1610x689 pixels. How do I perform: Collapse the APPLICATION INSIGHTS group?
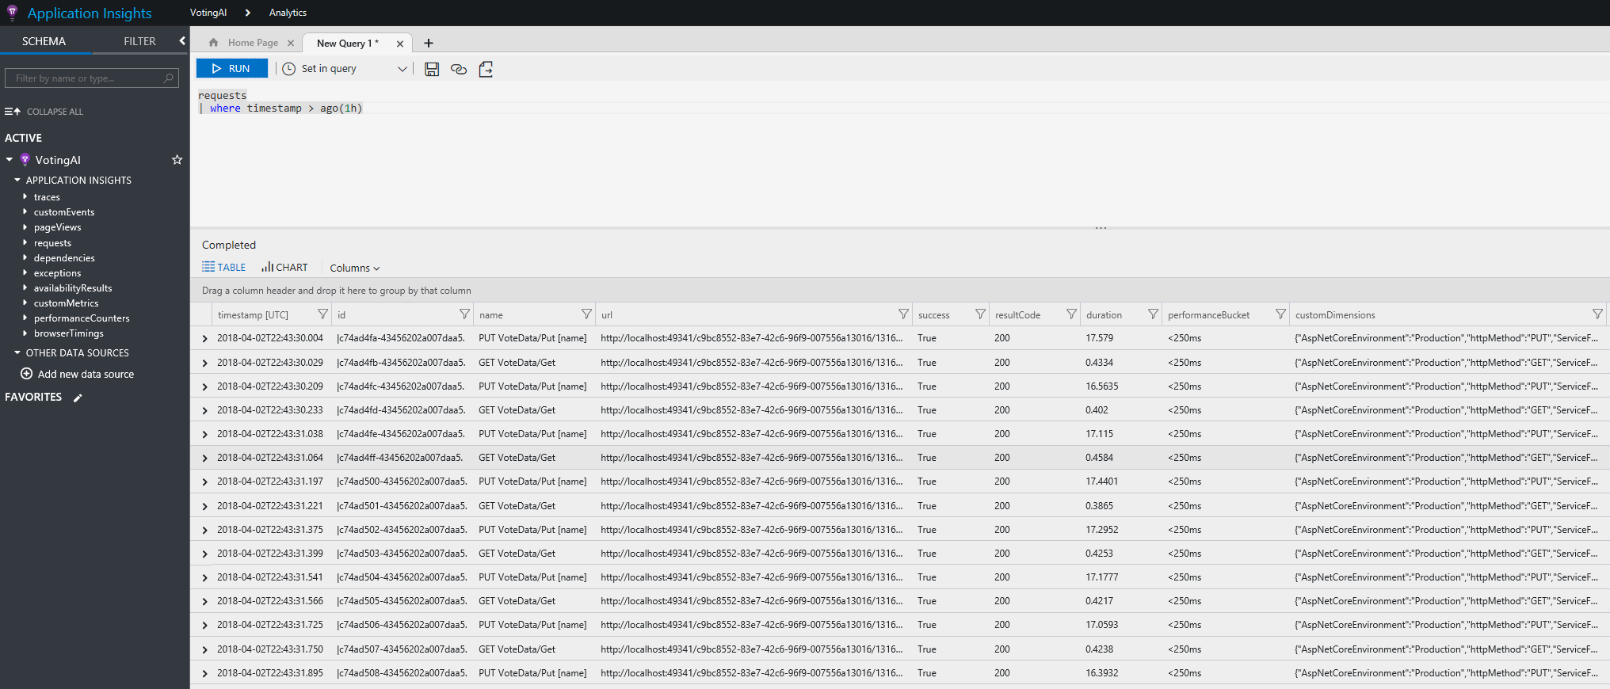coord(17,180)
